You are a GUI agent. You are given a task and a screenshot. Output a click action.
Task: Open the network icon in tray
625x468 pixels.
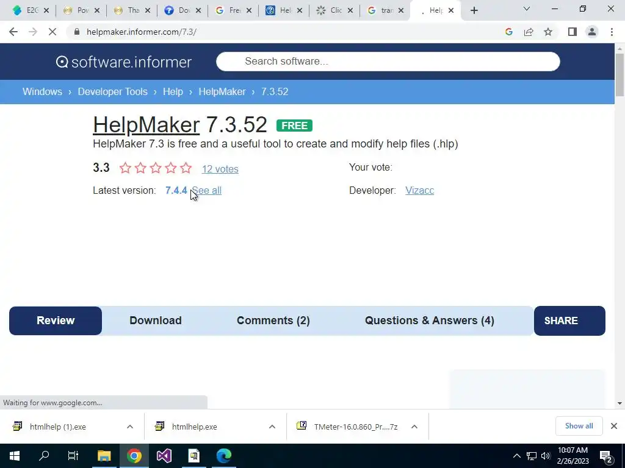[x=532, y=456]
